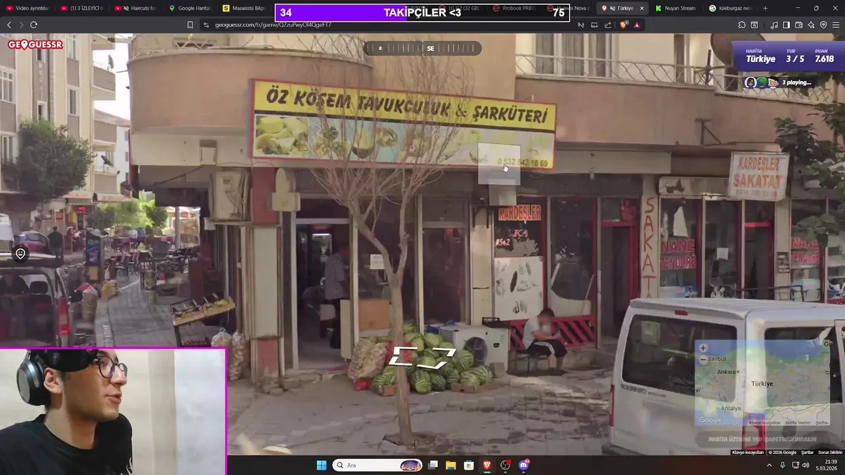Screen dimensions: 845x475
Task: Click the taskbar Ara search box
Action: (x=377, y=465)
